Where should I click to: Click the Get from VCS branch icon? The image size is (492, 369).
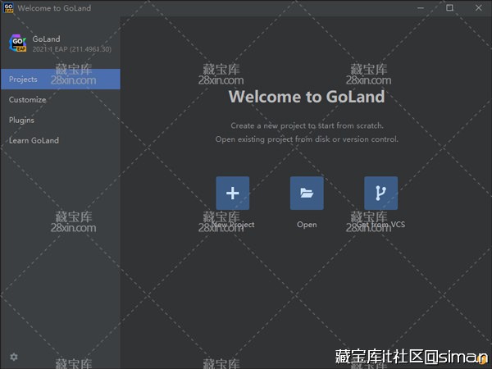[380, 194]
